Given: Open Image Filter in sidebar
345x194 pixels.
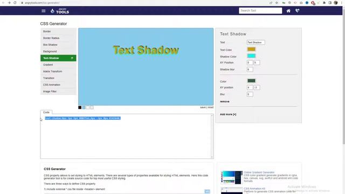Looking at the screenshot, I should point(58,91).
